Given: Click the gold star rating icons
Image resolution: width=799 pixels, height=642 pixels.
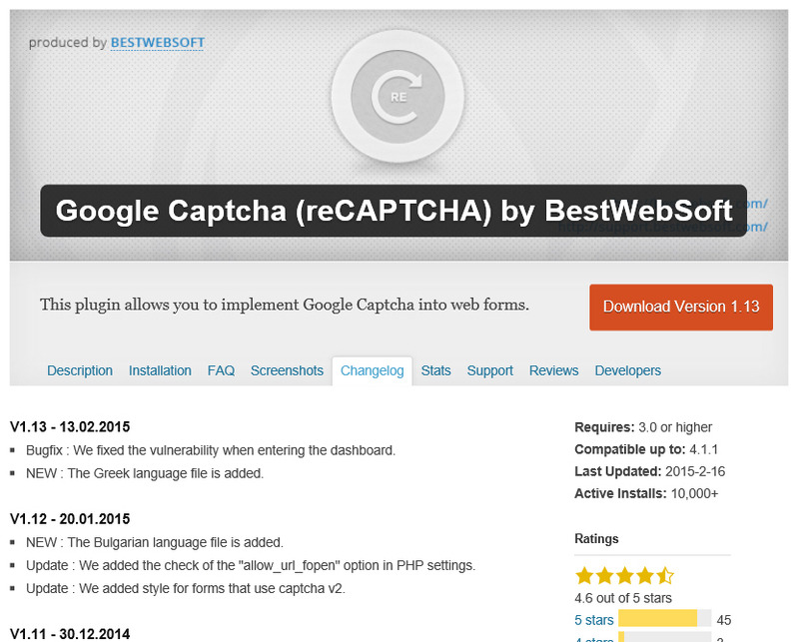Looking at the screenshot, I should tap(624, 576).
